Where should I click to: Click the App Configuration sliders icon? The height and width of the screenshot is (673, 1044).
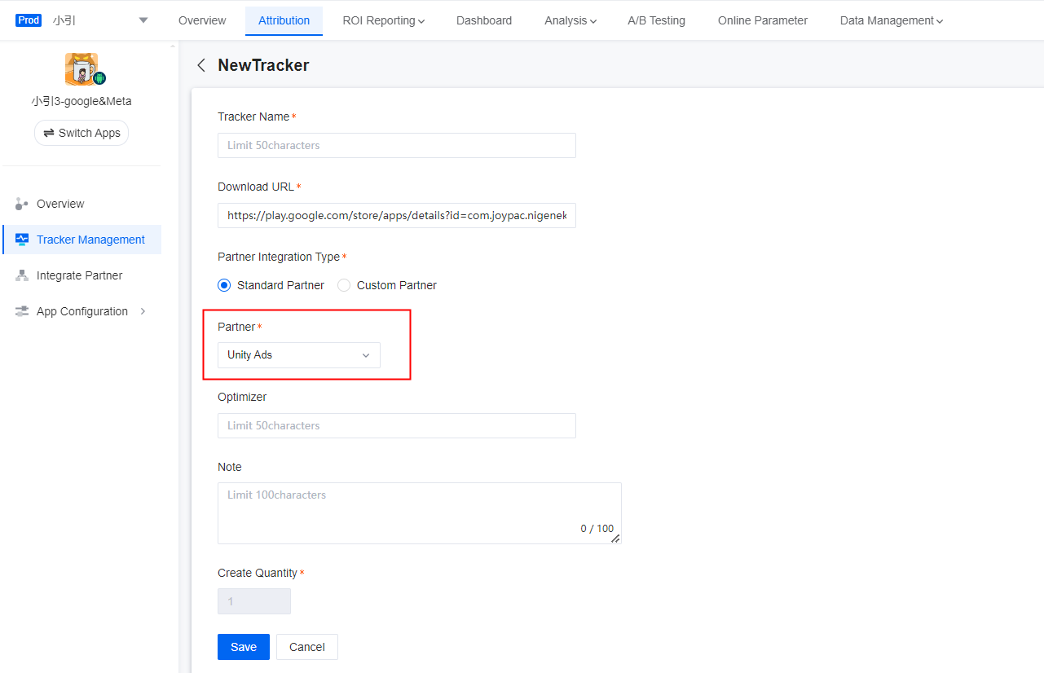21,311
